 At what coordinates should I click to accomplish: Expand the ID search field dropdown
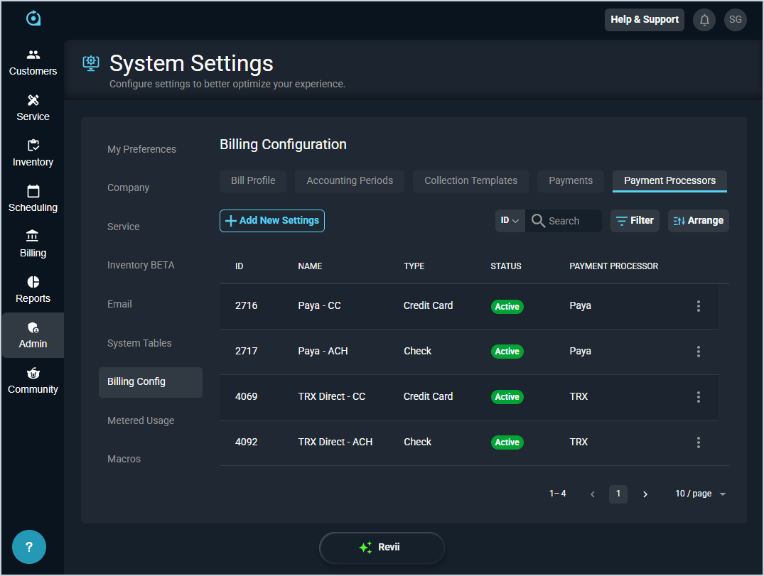click(510, 221)
